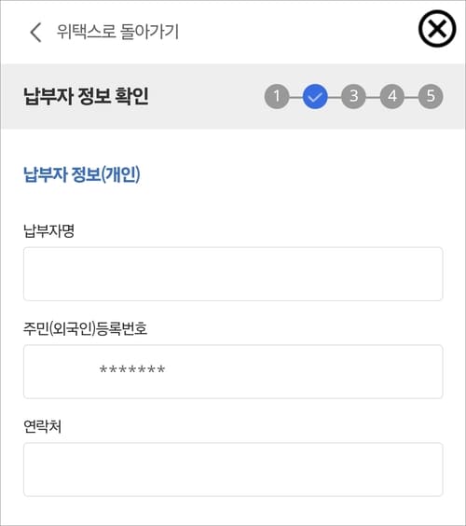The image size is (466, 526).
Task: Click the 납부자 정보 확인 page title
Action: pos(86,96)
